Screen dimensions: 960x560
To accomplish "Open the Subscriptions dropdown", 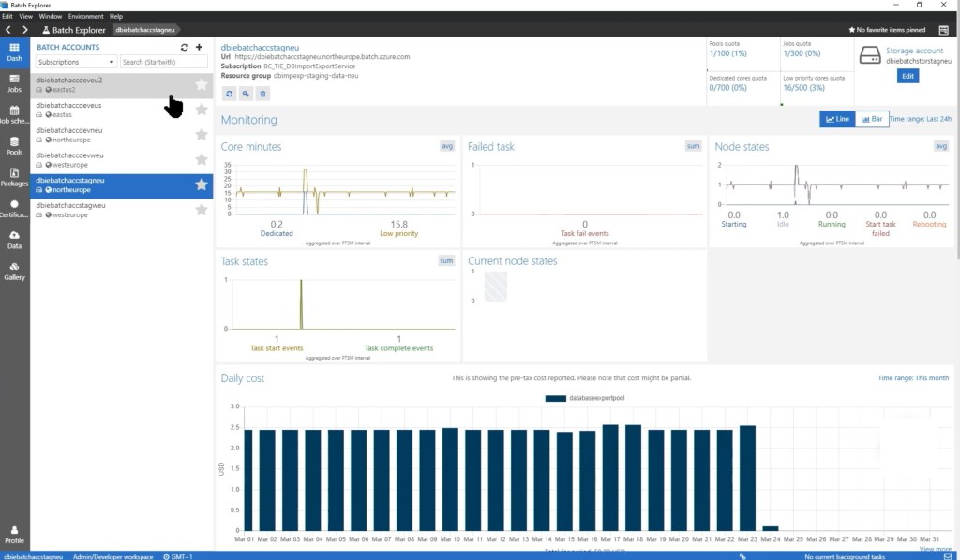I will coord(75,62).
